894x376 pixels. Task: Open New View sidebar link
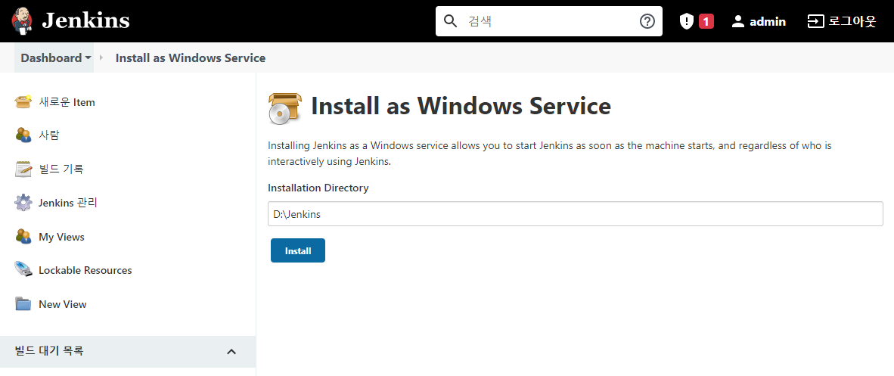pyautogui.click(x=63, y=304)
